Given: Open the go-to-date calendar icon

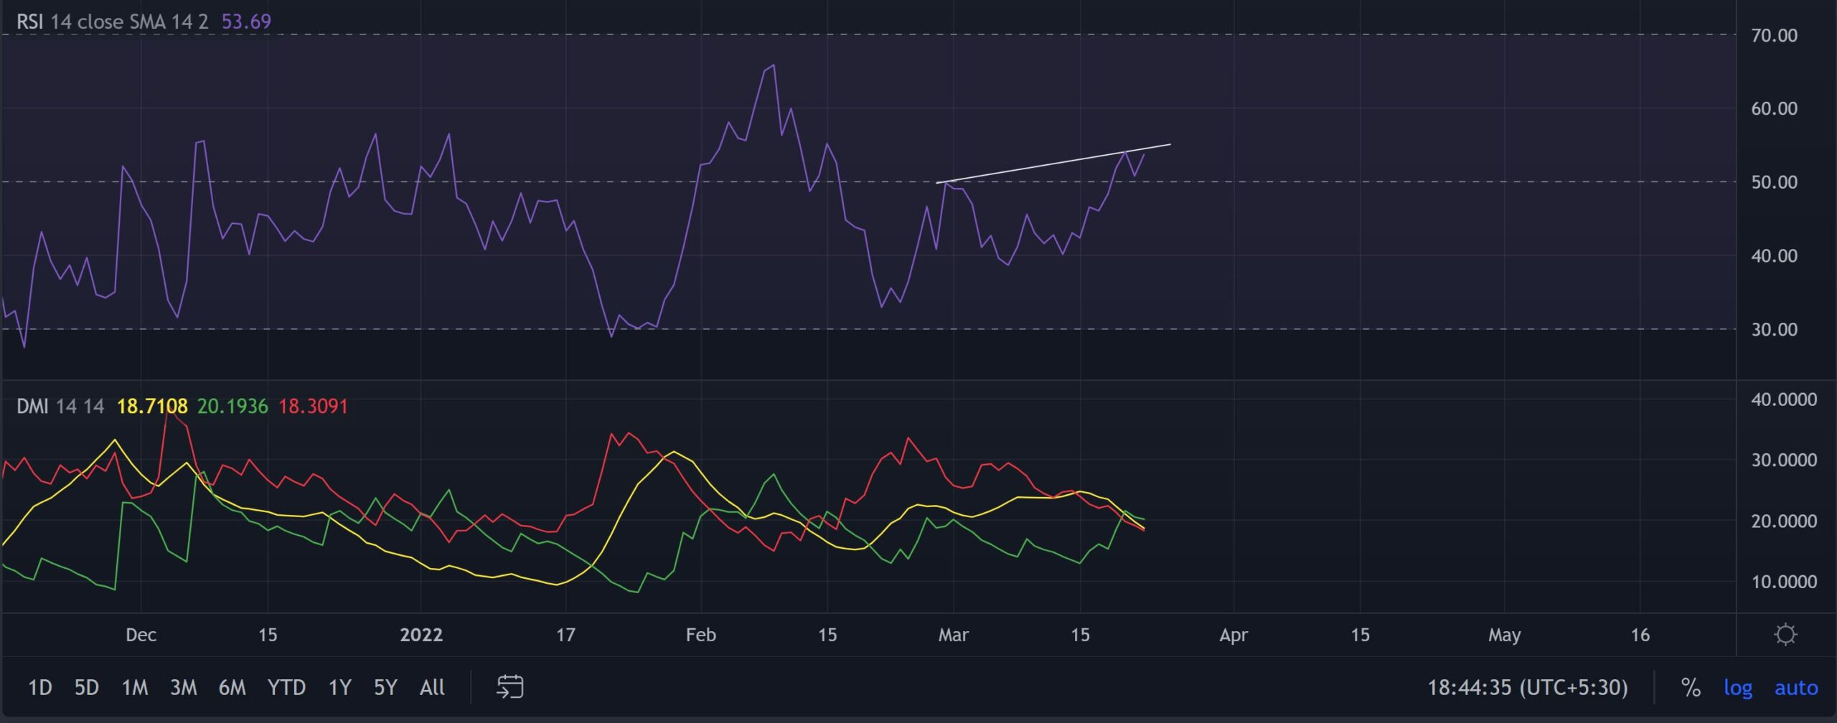Looking at the screenshot, I should tap(509, 687).
